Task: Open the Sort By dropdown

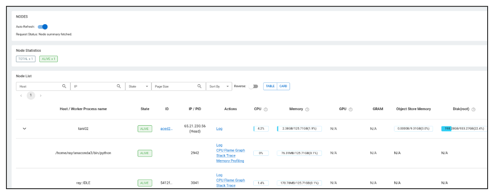Action: [219, 86]
